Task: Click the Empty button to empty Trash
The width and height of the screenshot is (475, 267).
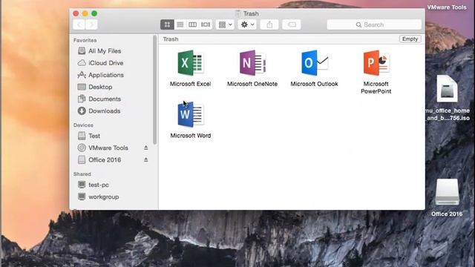Action: (x=410, y=39)
